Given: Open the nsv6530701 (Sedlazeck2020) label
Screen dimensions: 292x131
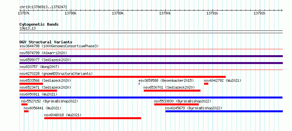Looking at the screenshot, I should point(169,87).
